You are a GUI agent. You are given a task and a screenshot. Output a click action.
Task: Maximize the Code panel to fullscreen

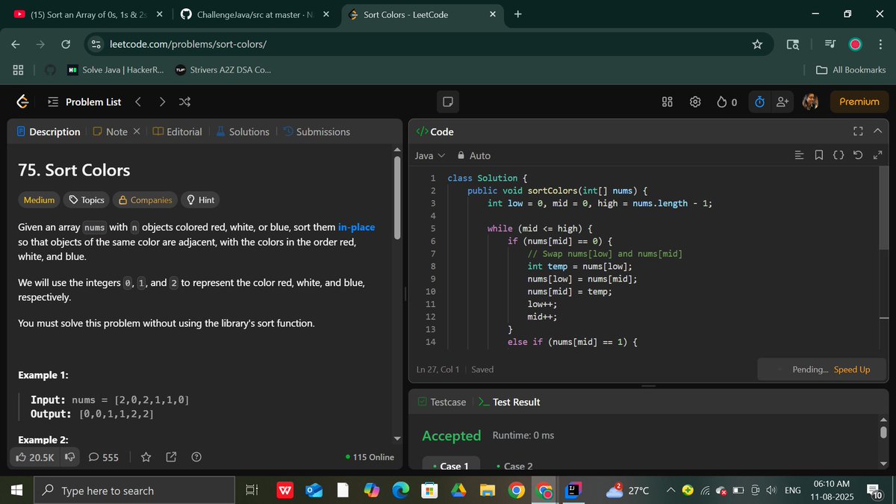858,131
